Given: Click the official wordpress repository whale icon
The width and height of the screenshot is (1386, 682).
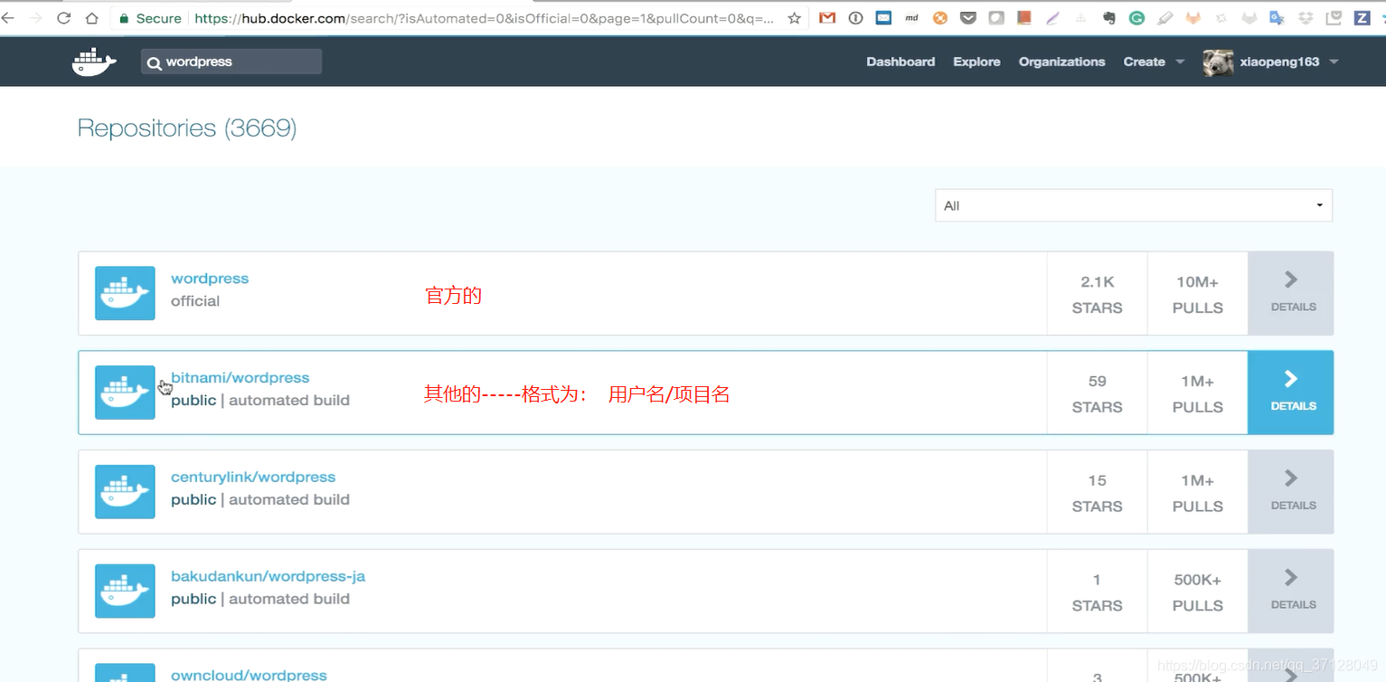Looking at the screenshot, I should (x=125, y=293).
